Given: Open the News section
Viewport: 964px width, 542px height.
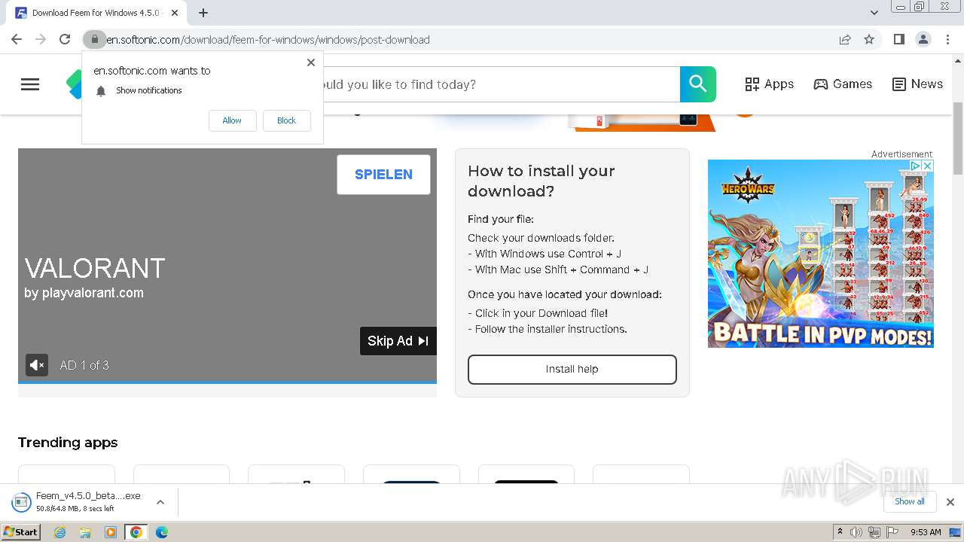Looking at the screenshot, I should [x=917, y=84].
